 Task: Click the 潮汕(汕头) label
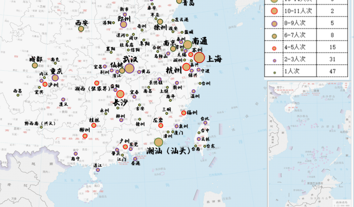tap(168, 150)
